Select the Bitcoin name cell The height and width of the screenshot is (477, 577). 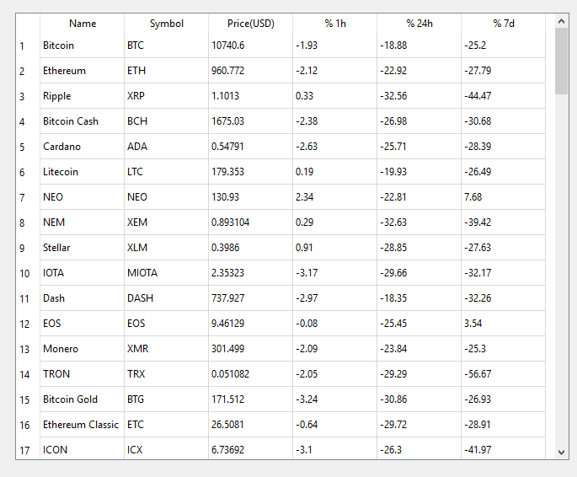[82, 46]
